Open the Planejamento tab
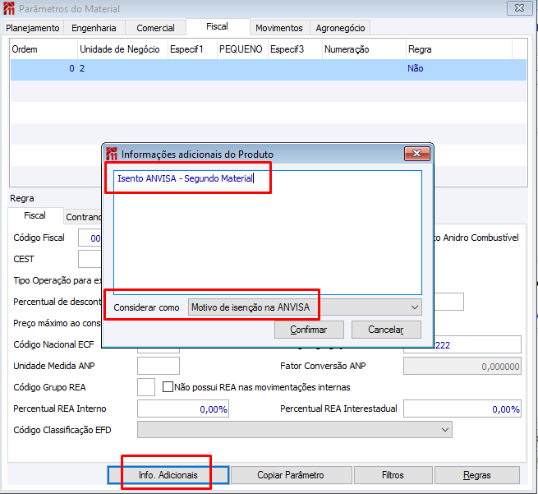This screenshot has height=494, width=538. tap(33, 28)
